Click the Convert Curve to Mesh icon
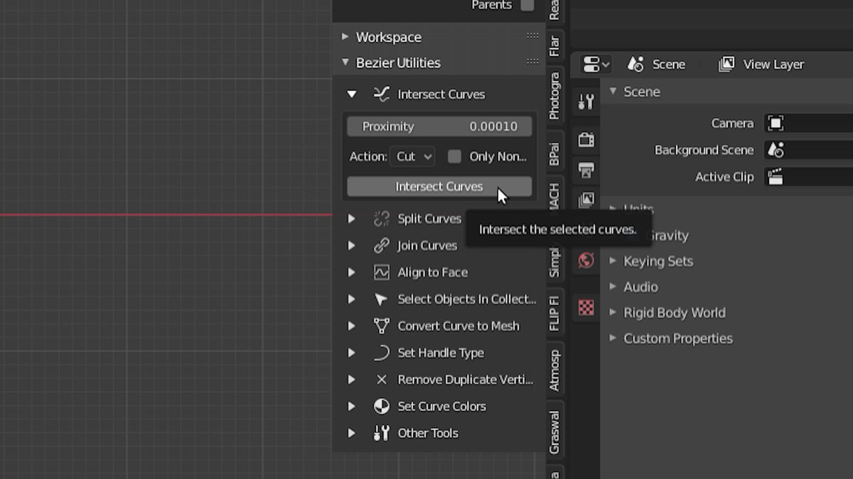This screenshot has width=853, height=479. pos(382,326)
